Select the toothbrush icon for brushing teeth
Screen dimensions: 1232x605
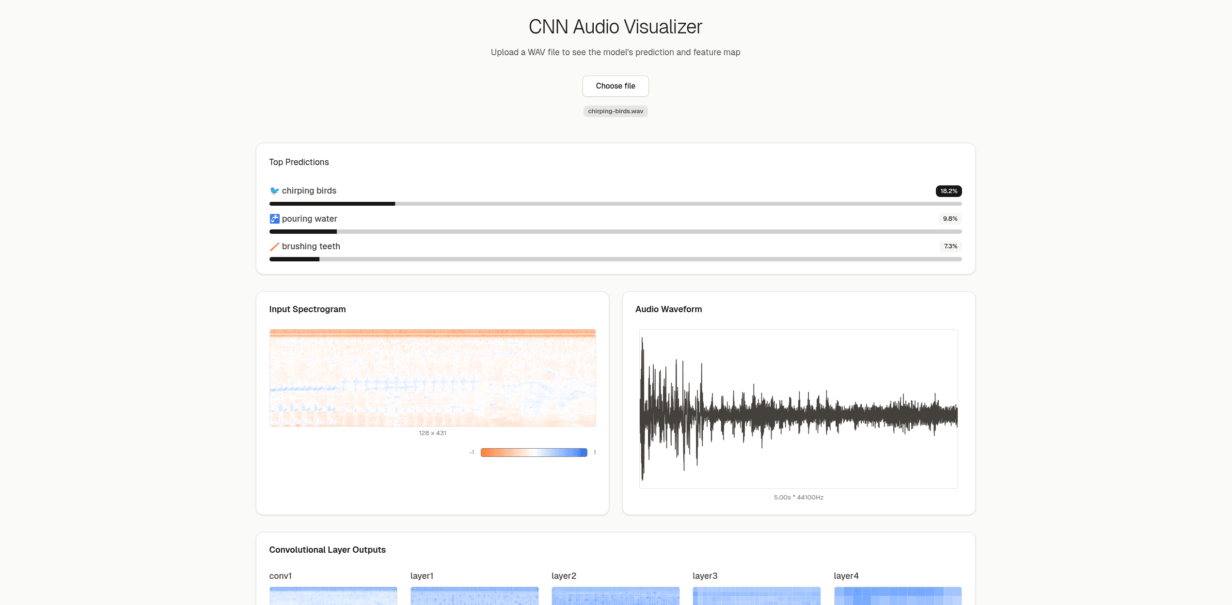(274, 246)
